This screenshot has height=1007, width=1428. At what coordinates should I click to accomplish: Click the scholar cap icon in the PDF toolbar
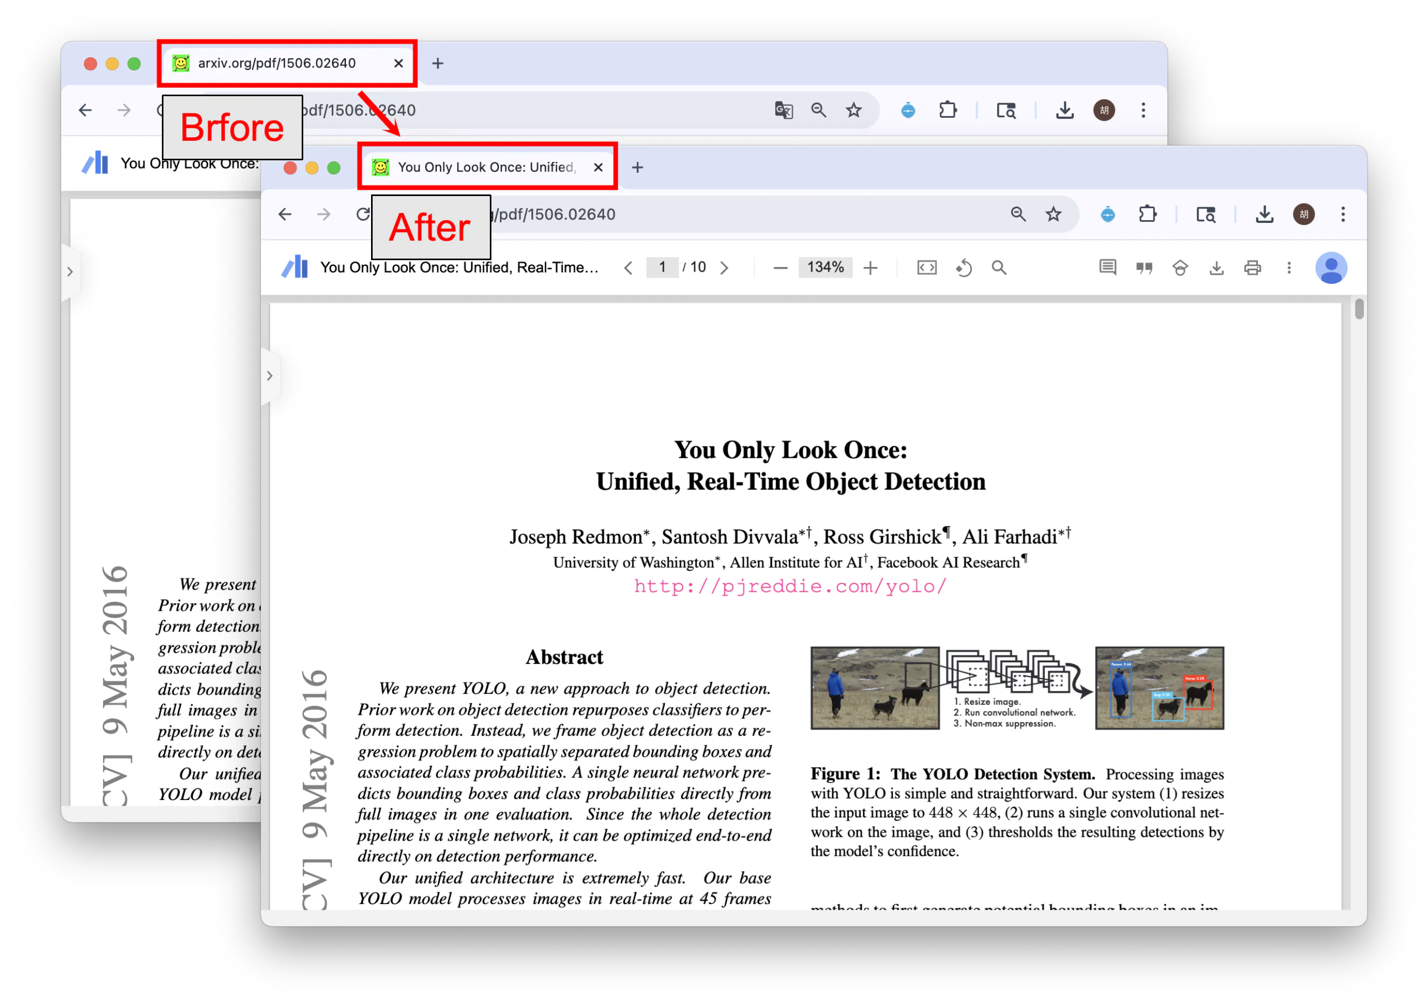[1180, 268]
